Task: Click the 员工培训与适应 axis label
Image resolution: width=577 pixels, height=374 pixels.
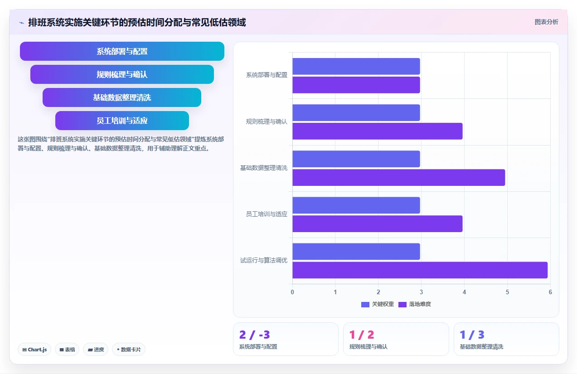Action: point(267,214)
